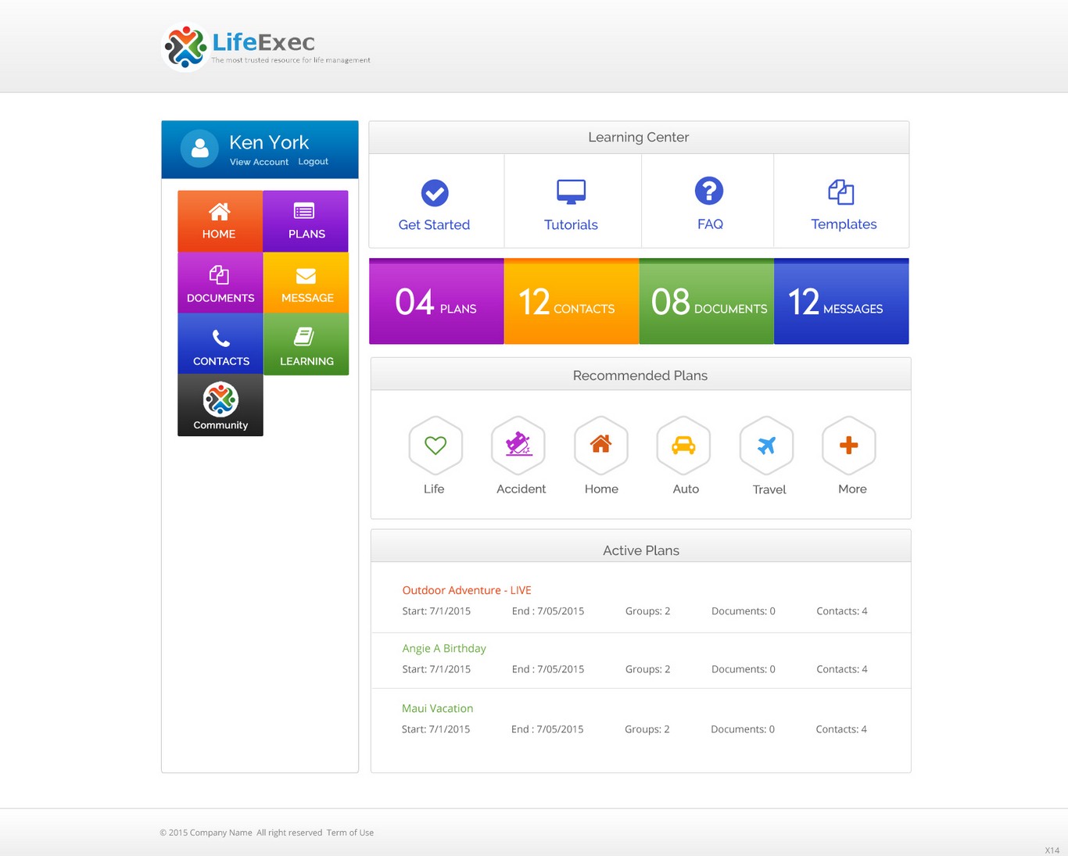Open the Templates documents icon
The width and height of the screenshot is (1068, 856).
tap(842, 192)
